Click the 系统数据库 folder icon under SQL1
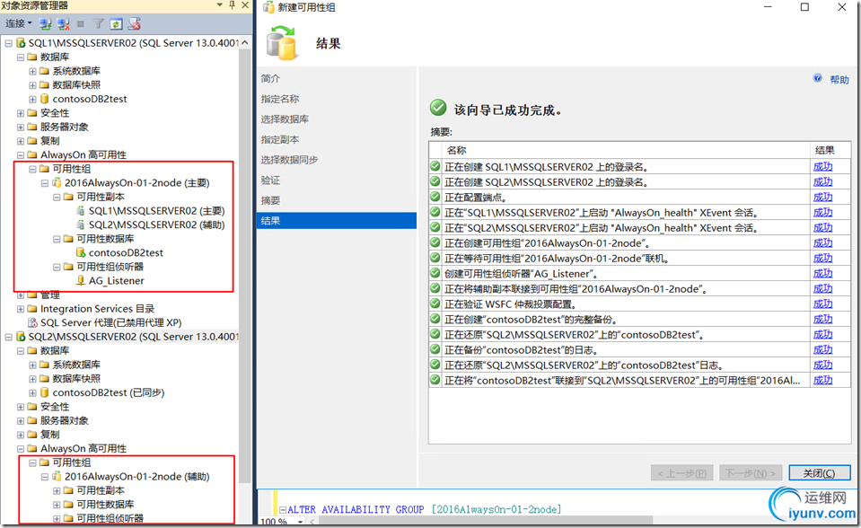This screenshot has height=528, width=861. point(45,71)
